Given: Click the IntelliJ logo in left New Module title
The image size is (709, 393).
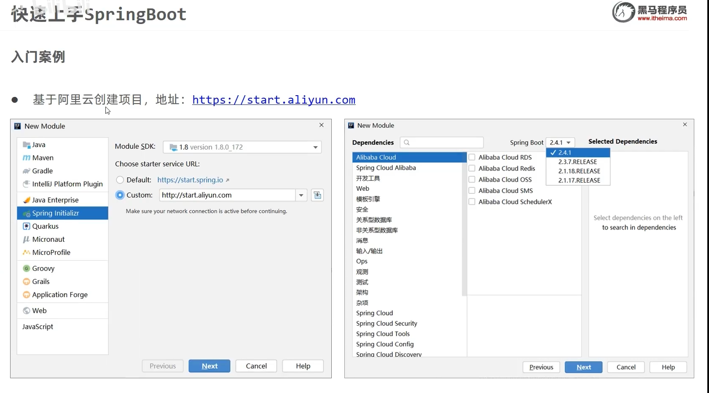Looking at the screenshot, I should [17, 126].
